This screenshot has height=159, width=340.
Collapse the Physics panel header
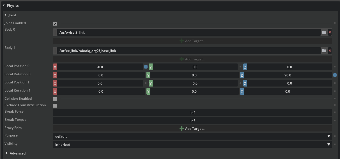tap(4, 5)
